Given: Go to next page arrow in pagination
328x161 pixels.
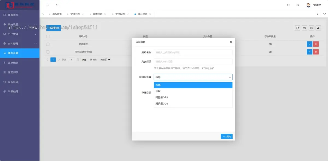Looking at the screenshot, I should [x=59, y=59].
